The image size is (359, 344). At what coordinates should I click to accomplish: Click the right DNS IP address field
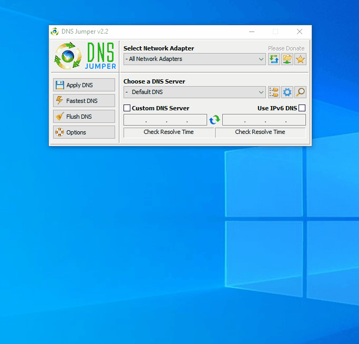264,120
